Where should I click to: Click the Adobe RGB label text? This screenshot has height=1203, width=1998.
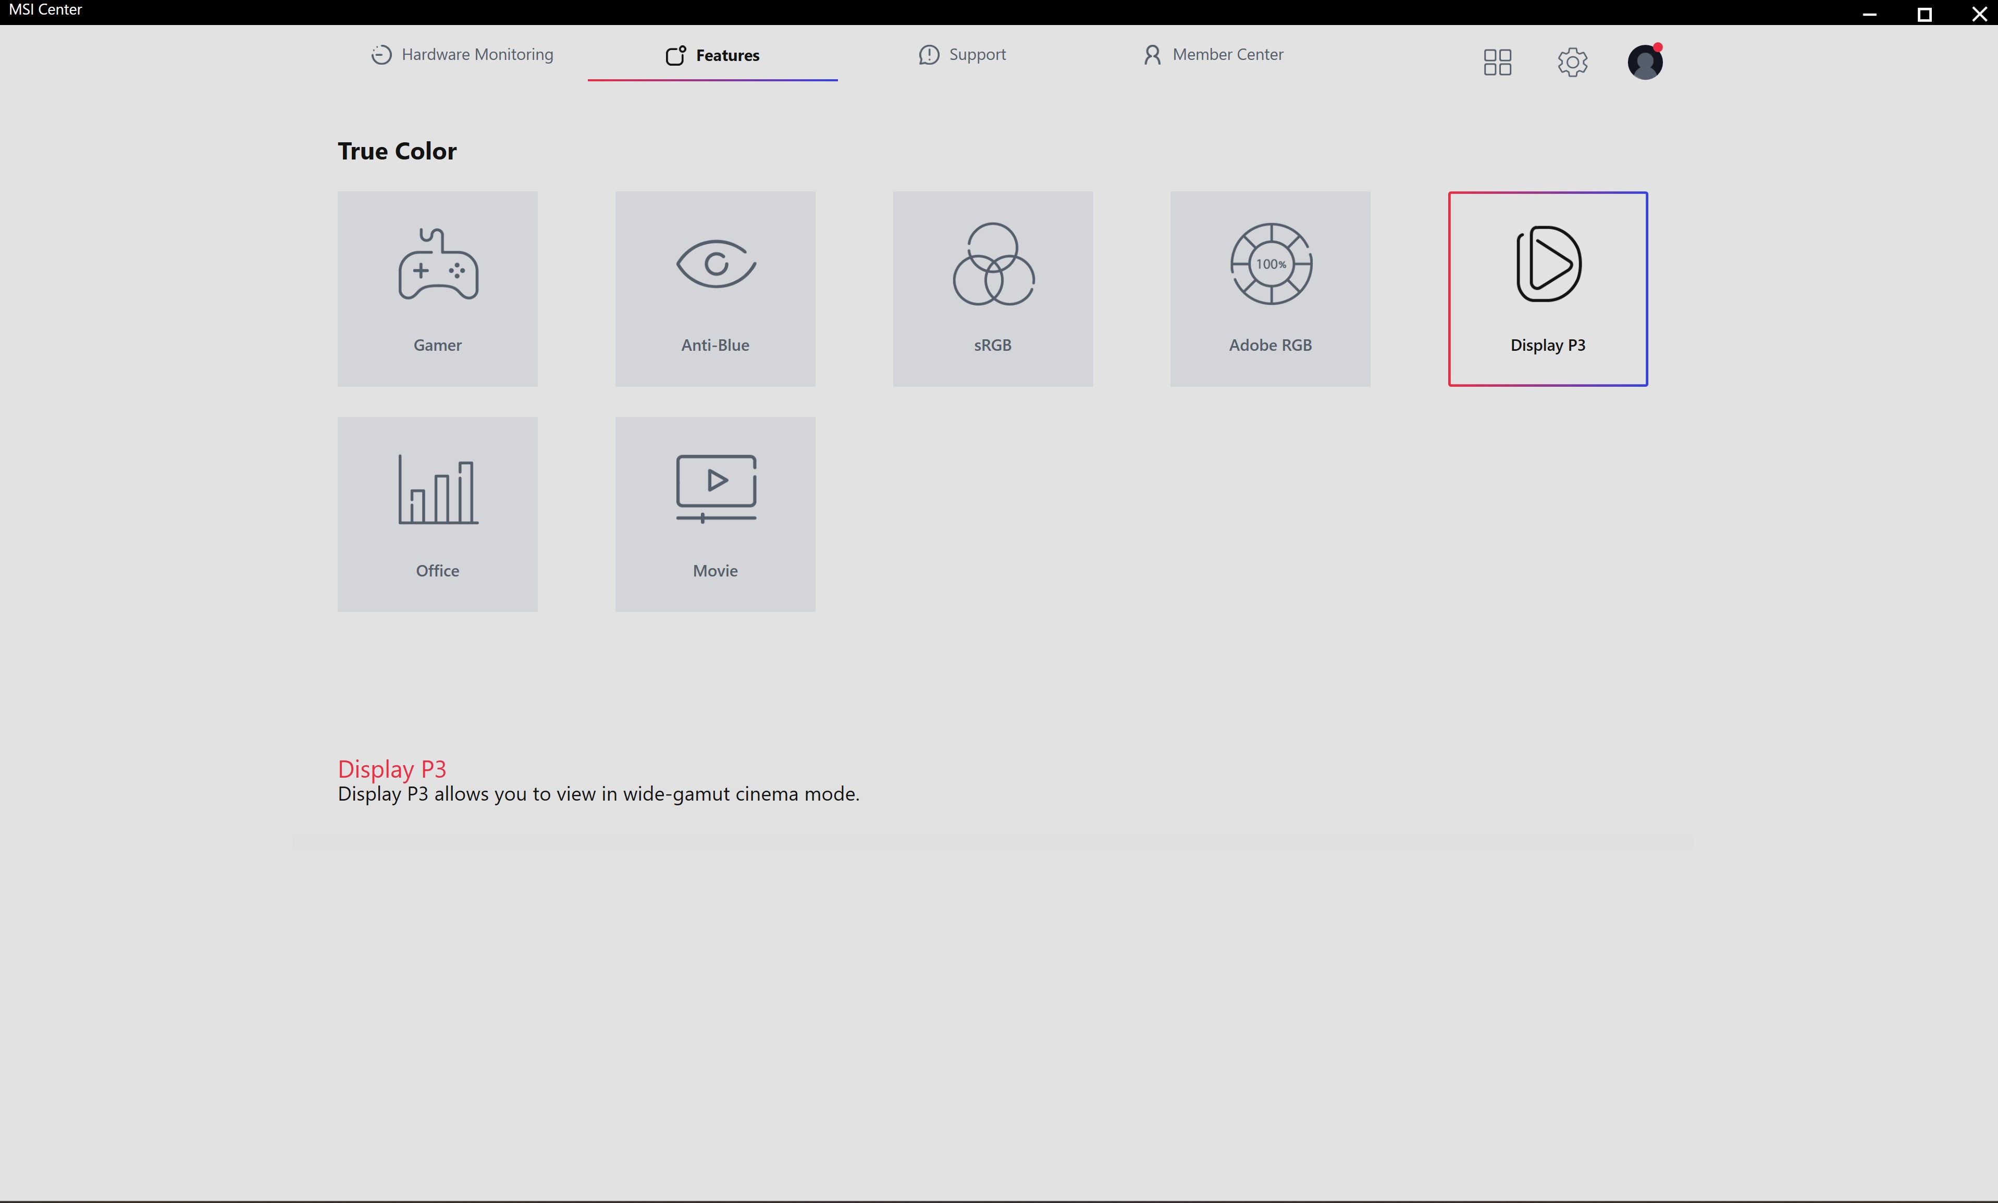coord(1271,346)
